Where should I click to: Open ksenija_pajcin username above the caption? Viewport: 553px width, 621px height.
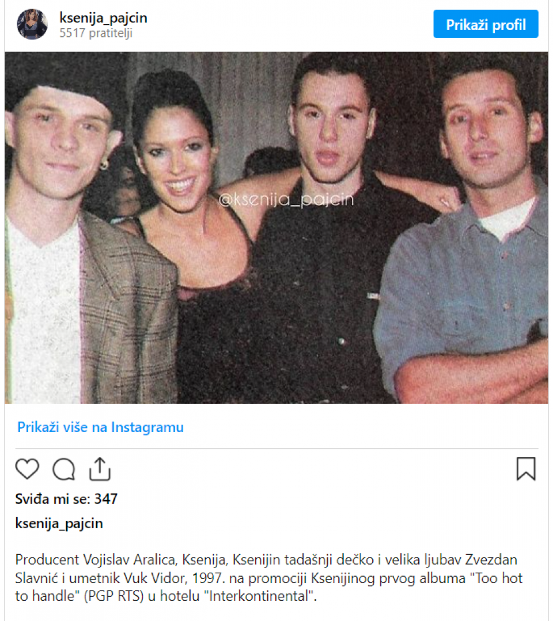[59, 524]
